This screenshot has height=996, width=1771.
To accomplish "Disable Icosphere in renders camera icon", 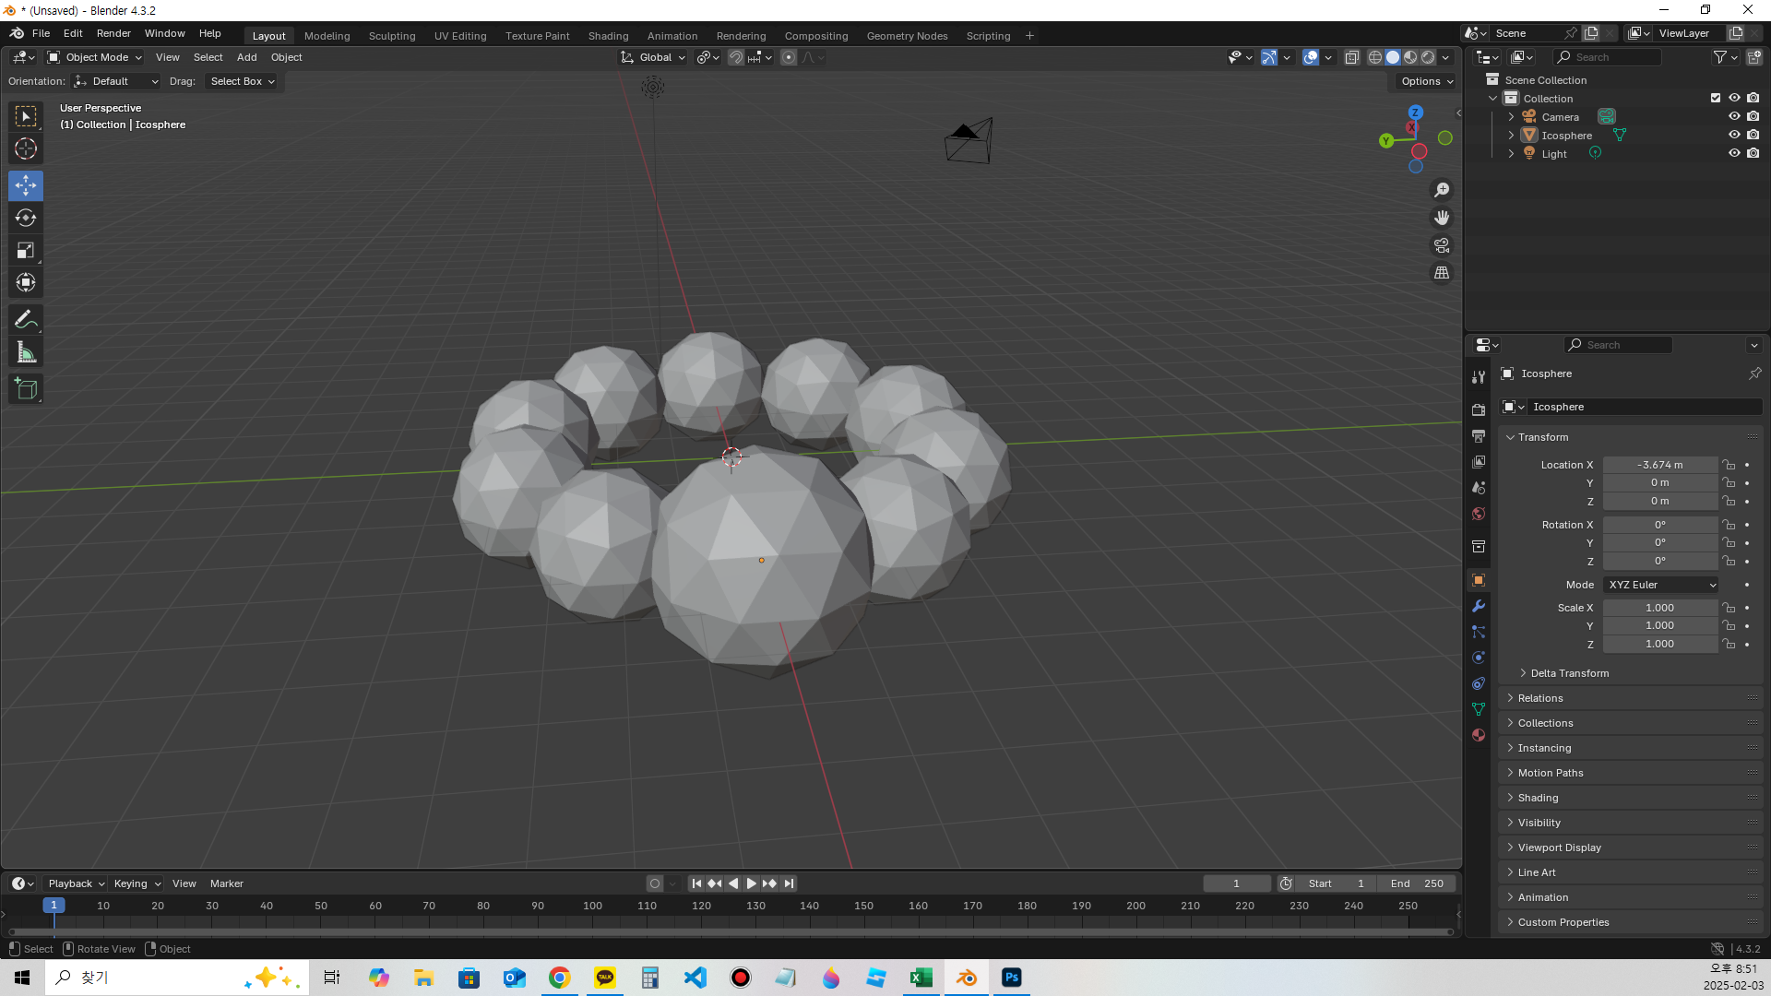I will (1753, 135).
